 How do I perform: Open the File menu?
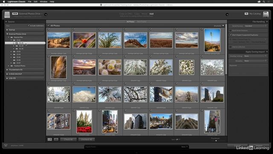point(29,2)
